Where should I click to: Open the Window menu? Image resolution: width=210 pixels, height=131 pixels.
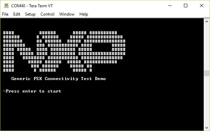click(67, 14)
